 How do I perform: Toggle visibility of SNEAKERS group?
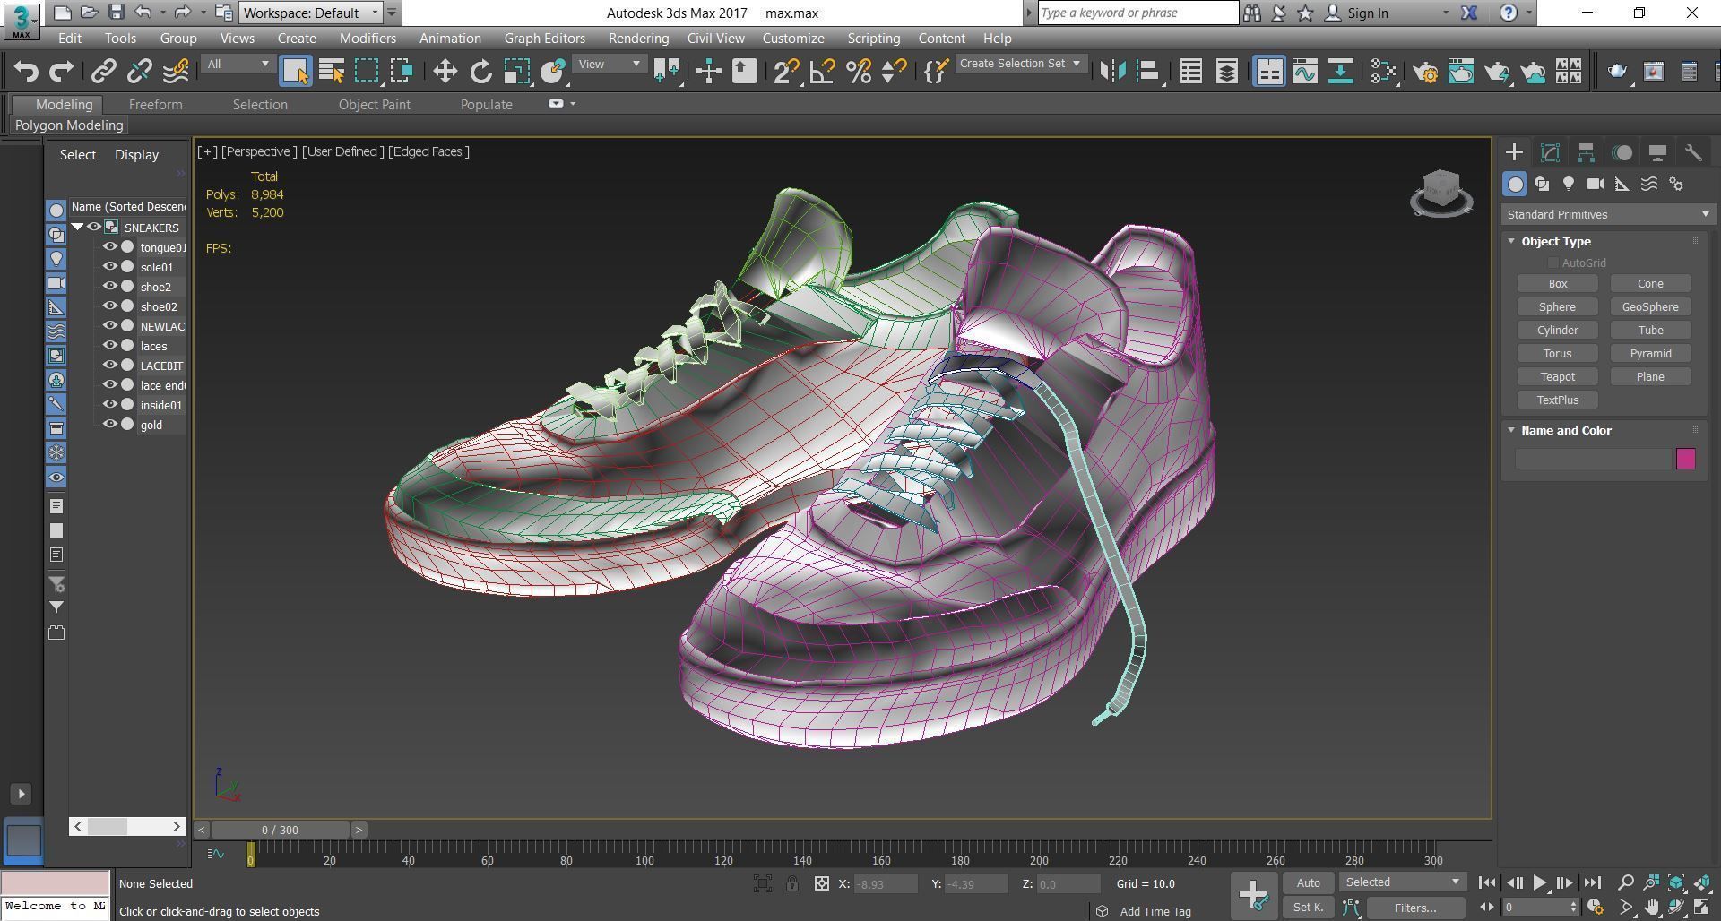tap(94, 227)
